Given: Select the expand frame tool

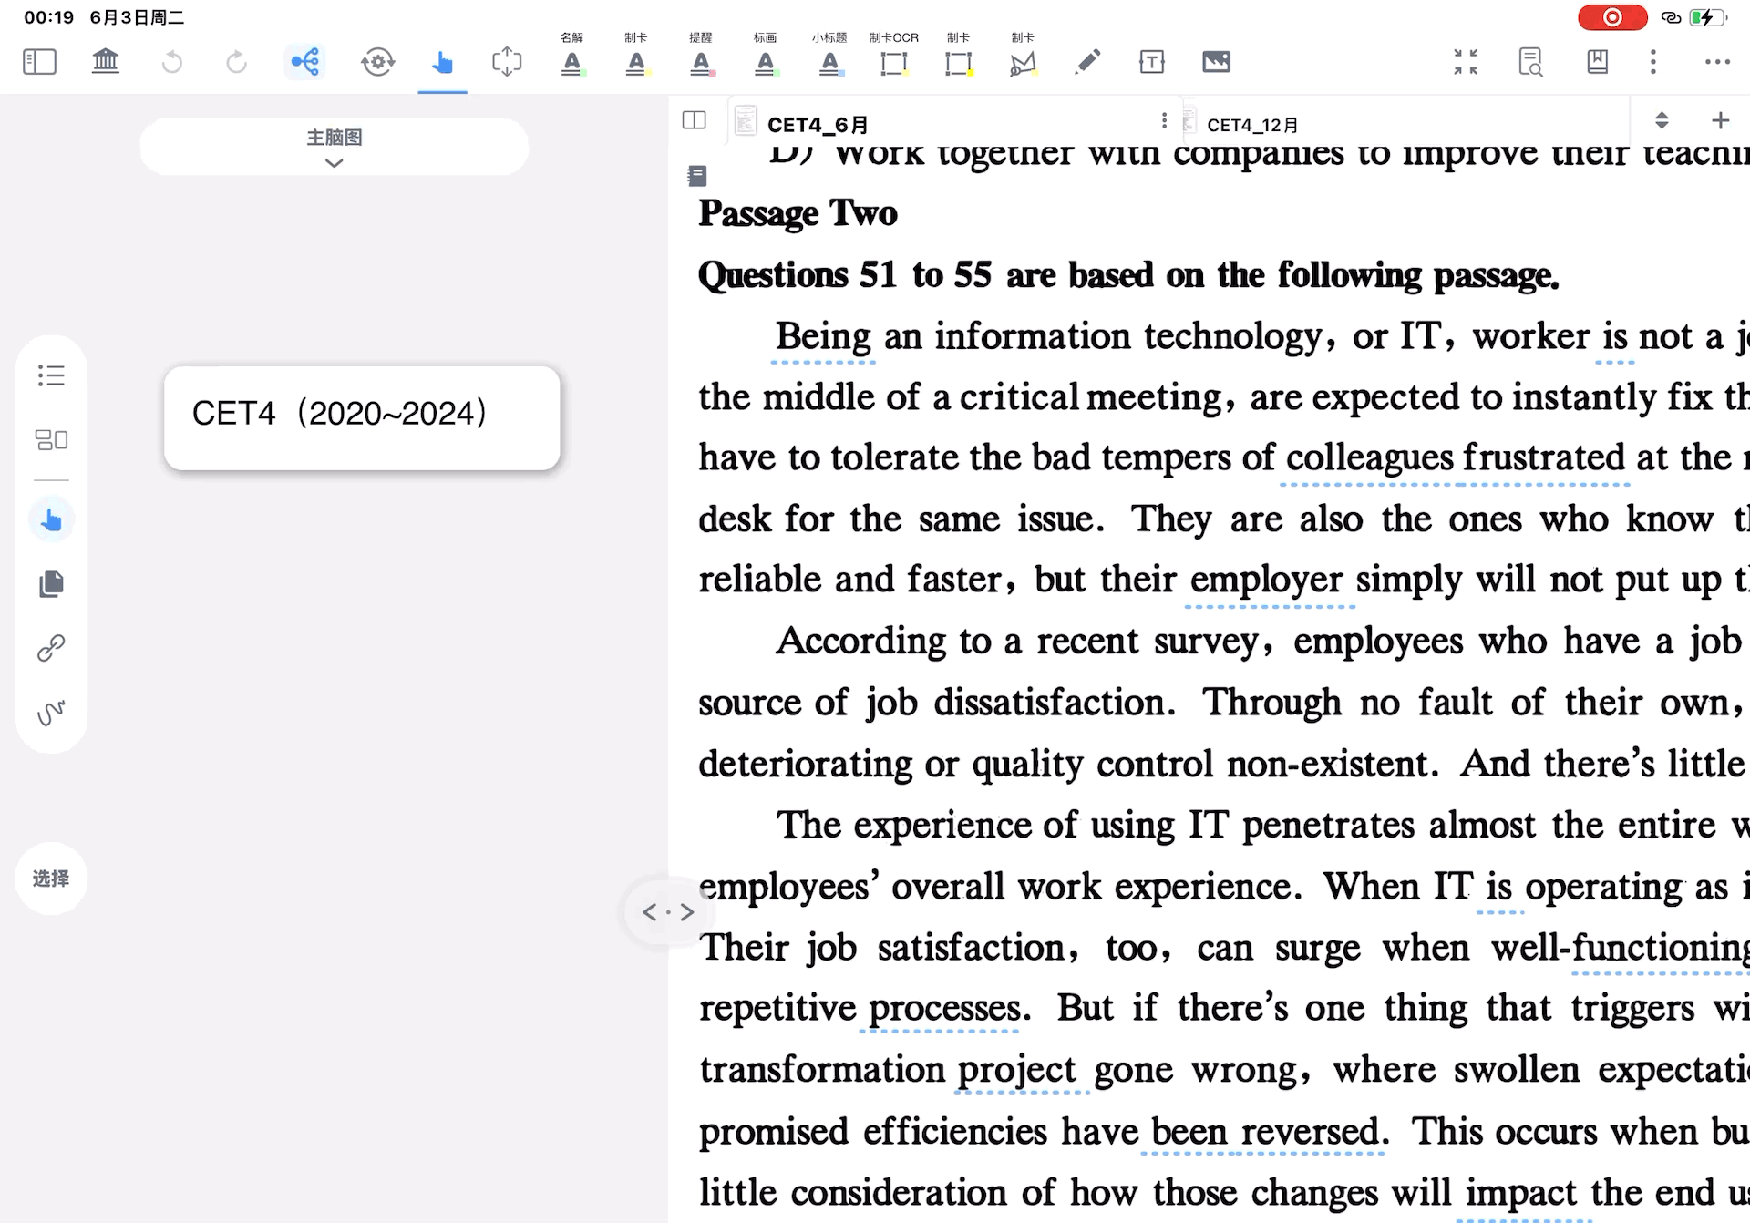Looking at the screenshot, I should [507, 62].
